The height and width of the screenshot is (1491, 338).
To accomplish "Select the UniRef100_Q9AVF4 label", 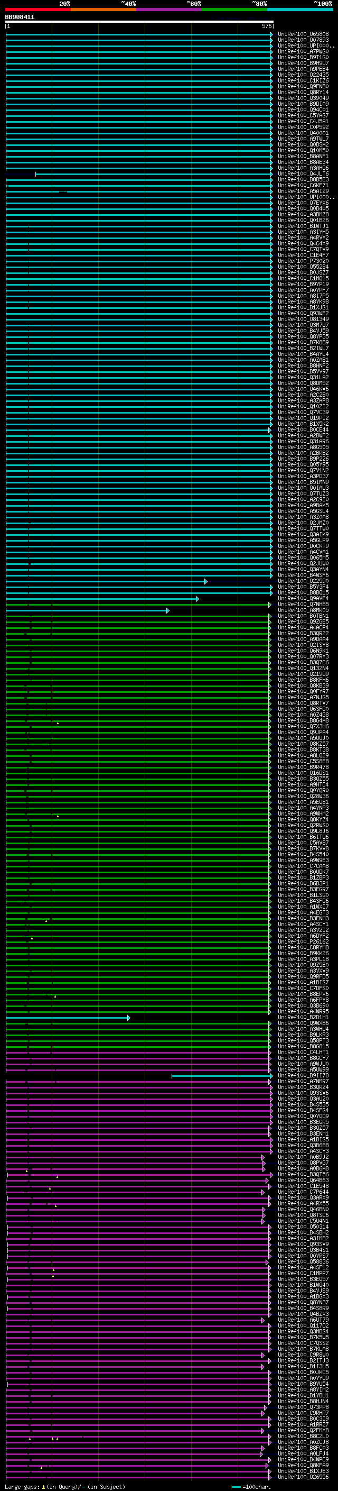I will click(x=303, y=599).
